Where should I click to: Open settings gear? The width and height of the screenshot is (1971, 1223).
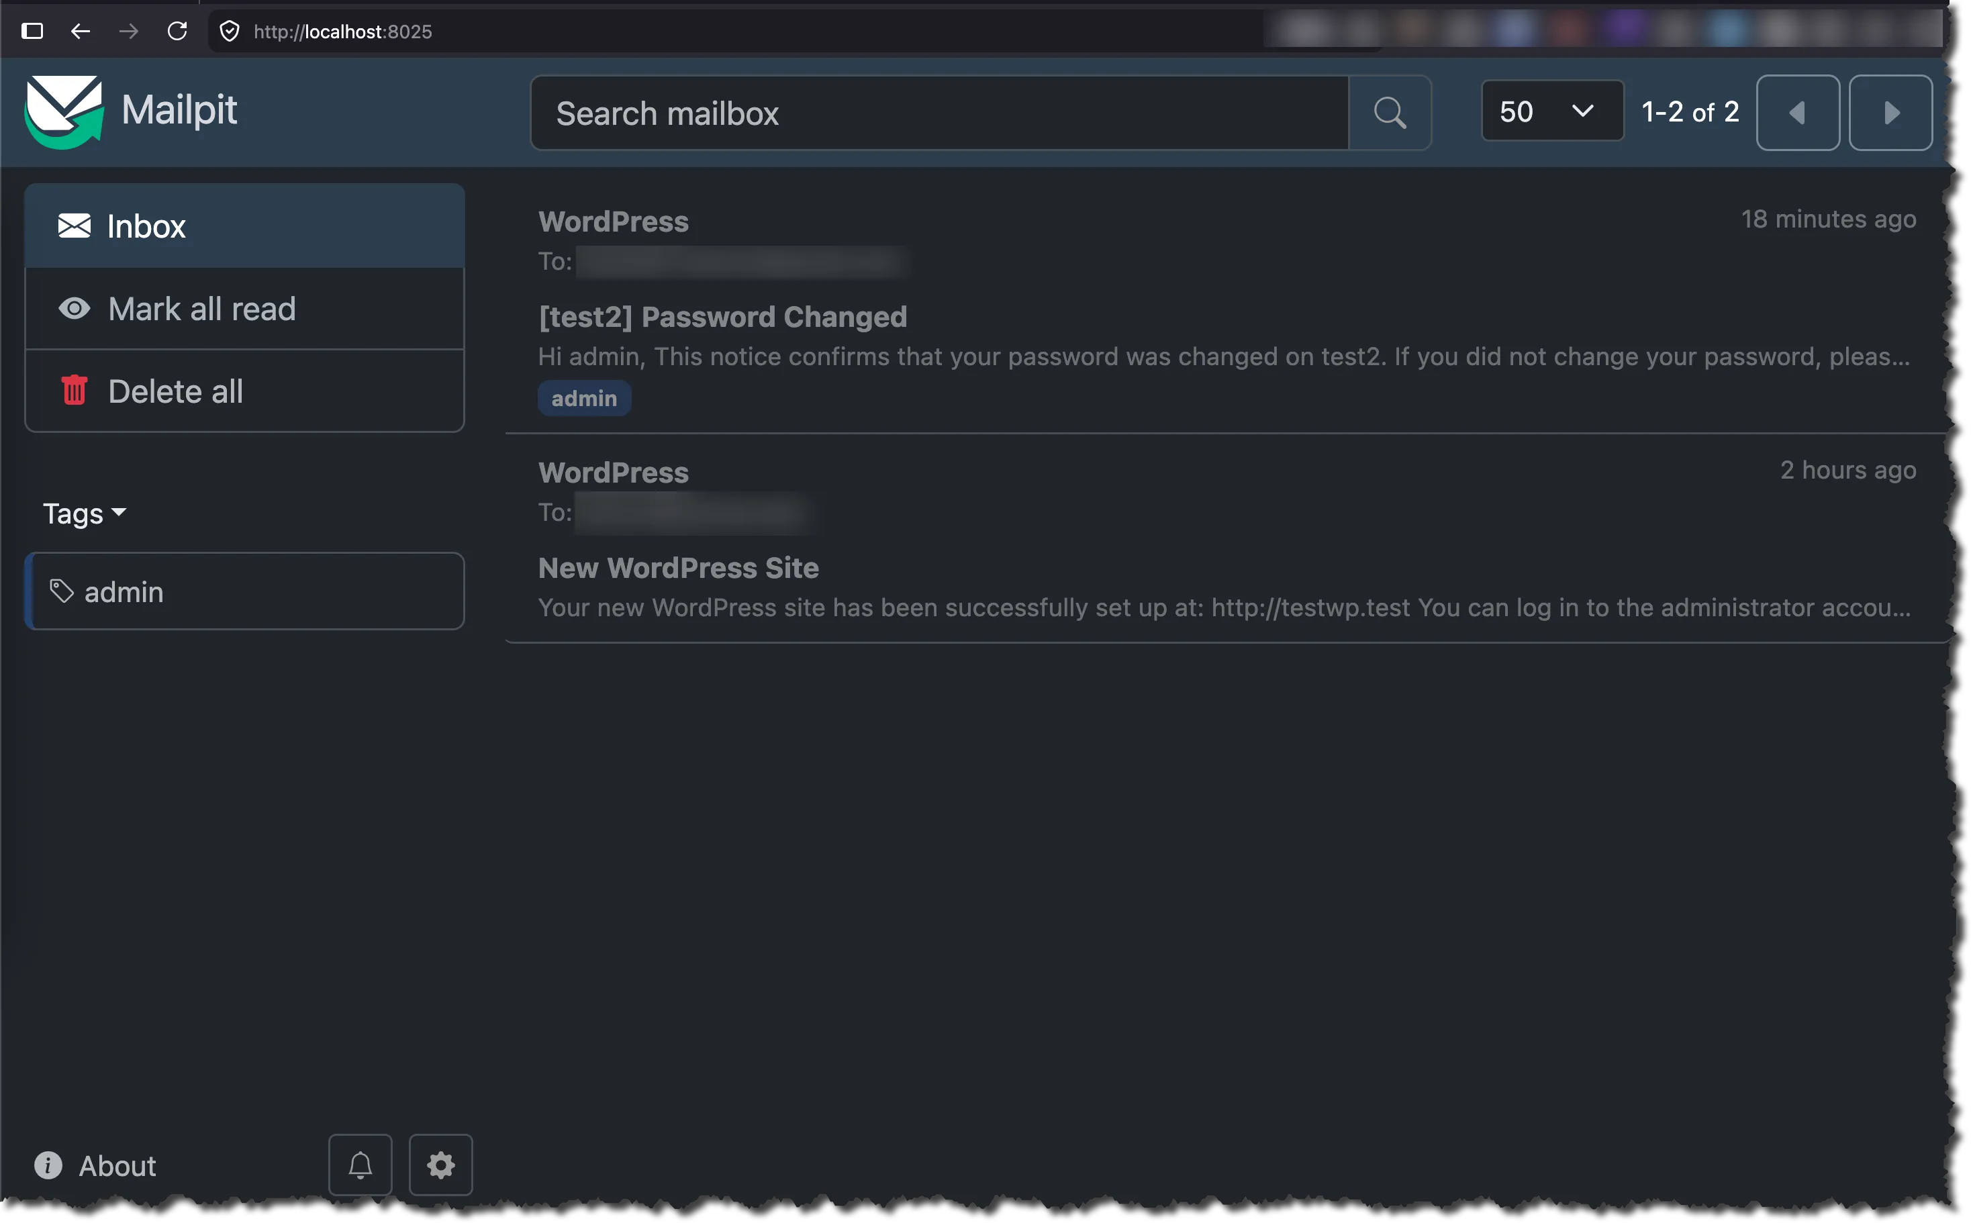click(441, 1165)
